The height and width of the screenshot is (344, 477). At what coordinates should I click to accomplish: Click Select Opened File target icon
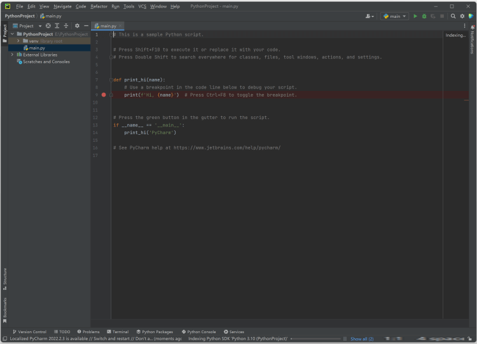48,26
